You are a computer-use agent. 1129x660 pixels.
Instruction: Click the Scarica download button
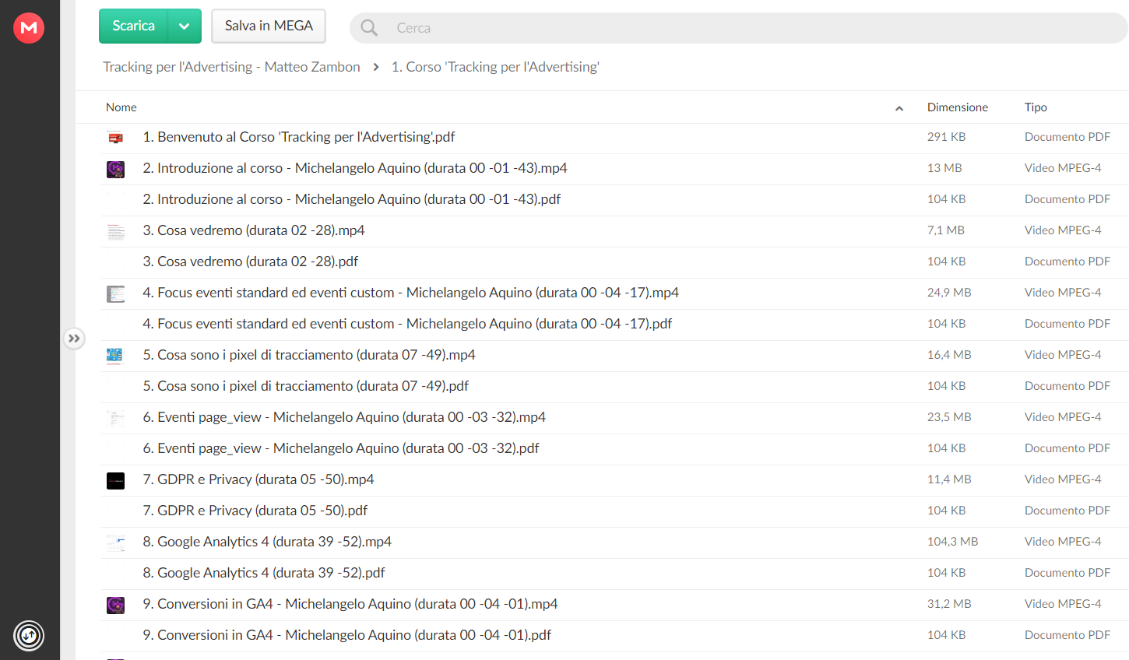(133, 26)
